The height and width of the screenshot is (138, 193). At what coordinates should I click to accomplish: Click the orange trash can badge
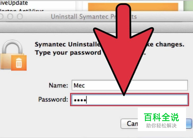19,63
